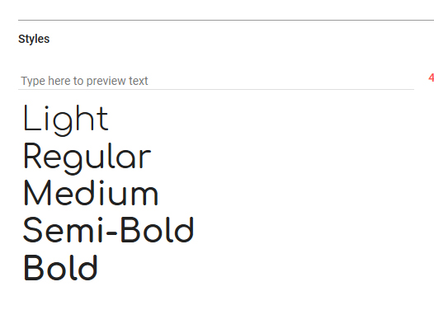Screen dimensions: 434x310
Task: Select the Bold font style sample
Action: [x=60, y=267]
